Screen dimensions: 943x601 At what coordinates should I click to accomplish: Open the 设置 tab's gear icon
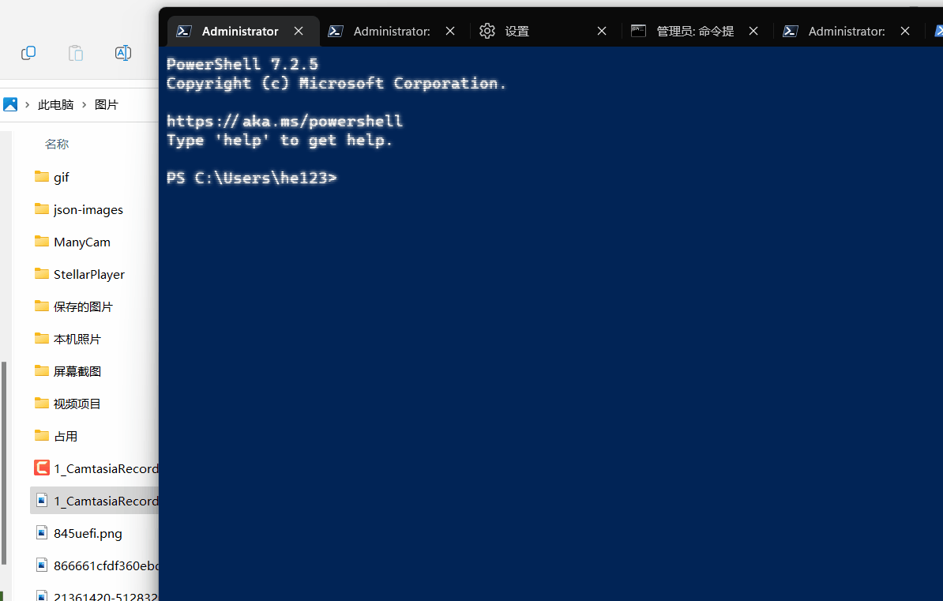(487, 31)
